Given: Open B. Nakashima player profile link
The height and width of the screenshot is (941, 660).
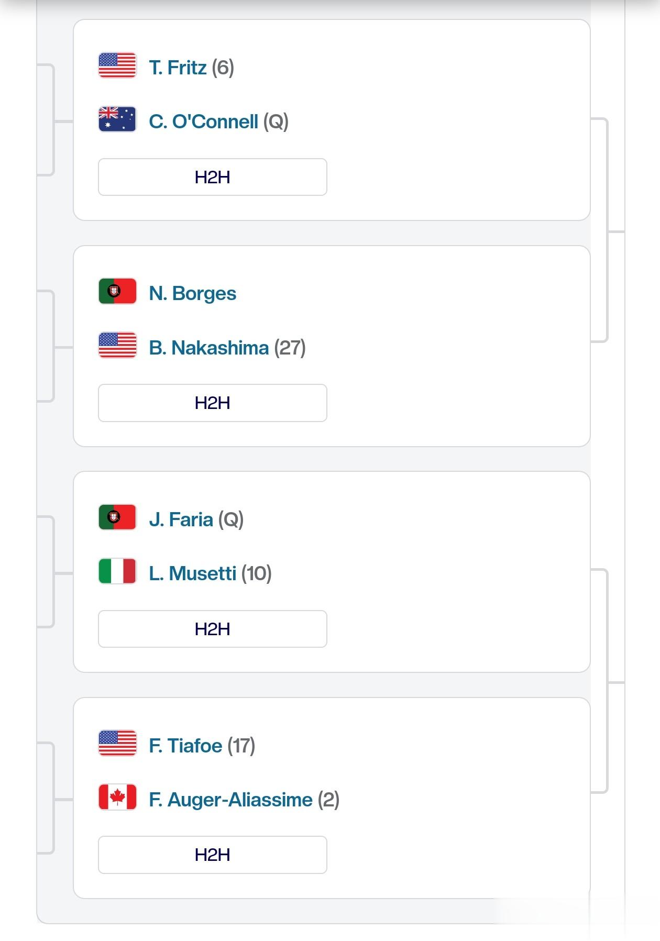Looking at the screenshot, I should click(x=209, y=348).
